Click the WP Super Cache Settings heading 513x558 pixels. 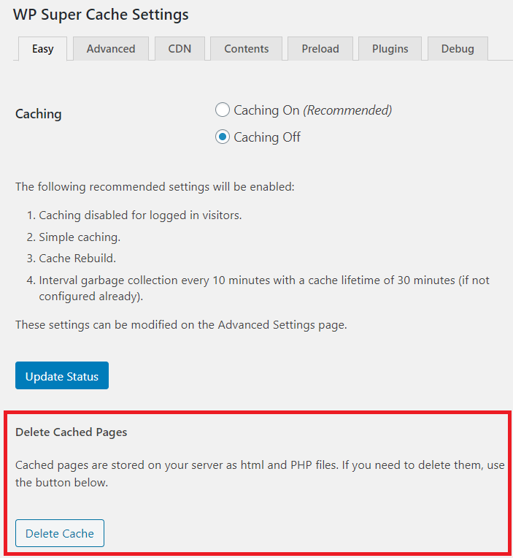pos(101,15)
